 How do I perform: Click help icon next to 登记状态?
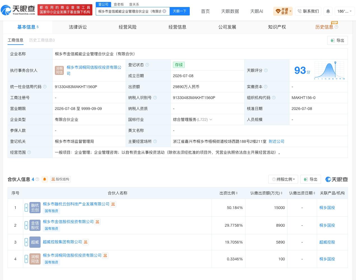point(147,65)
